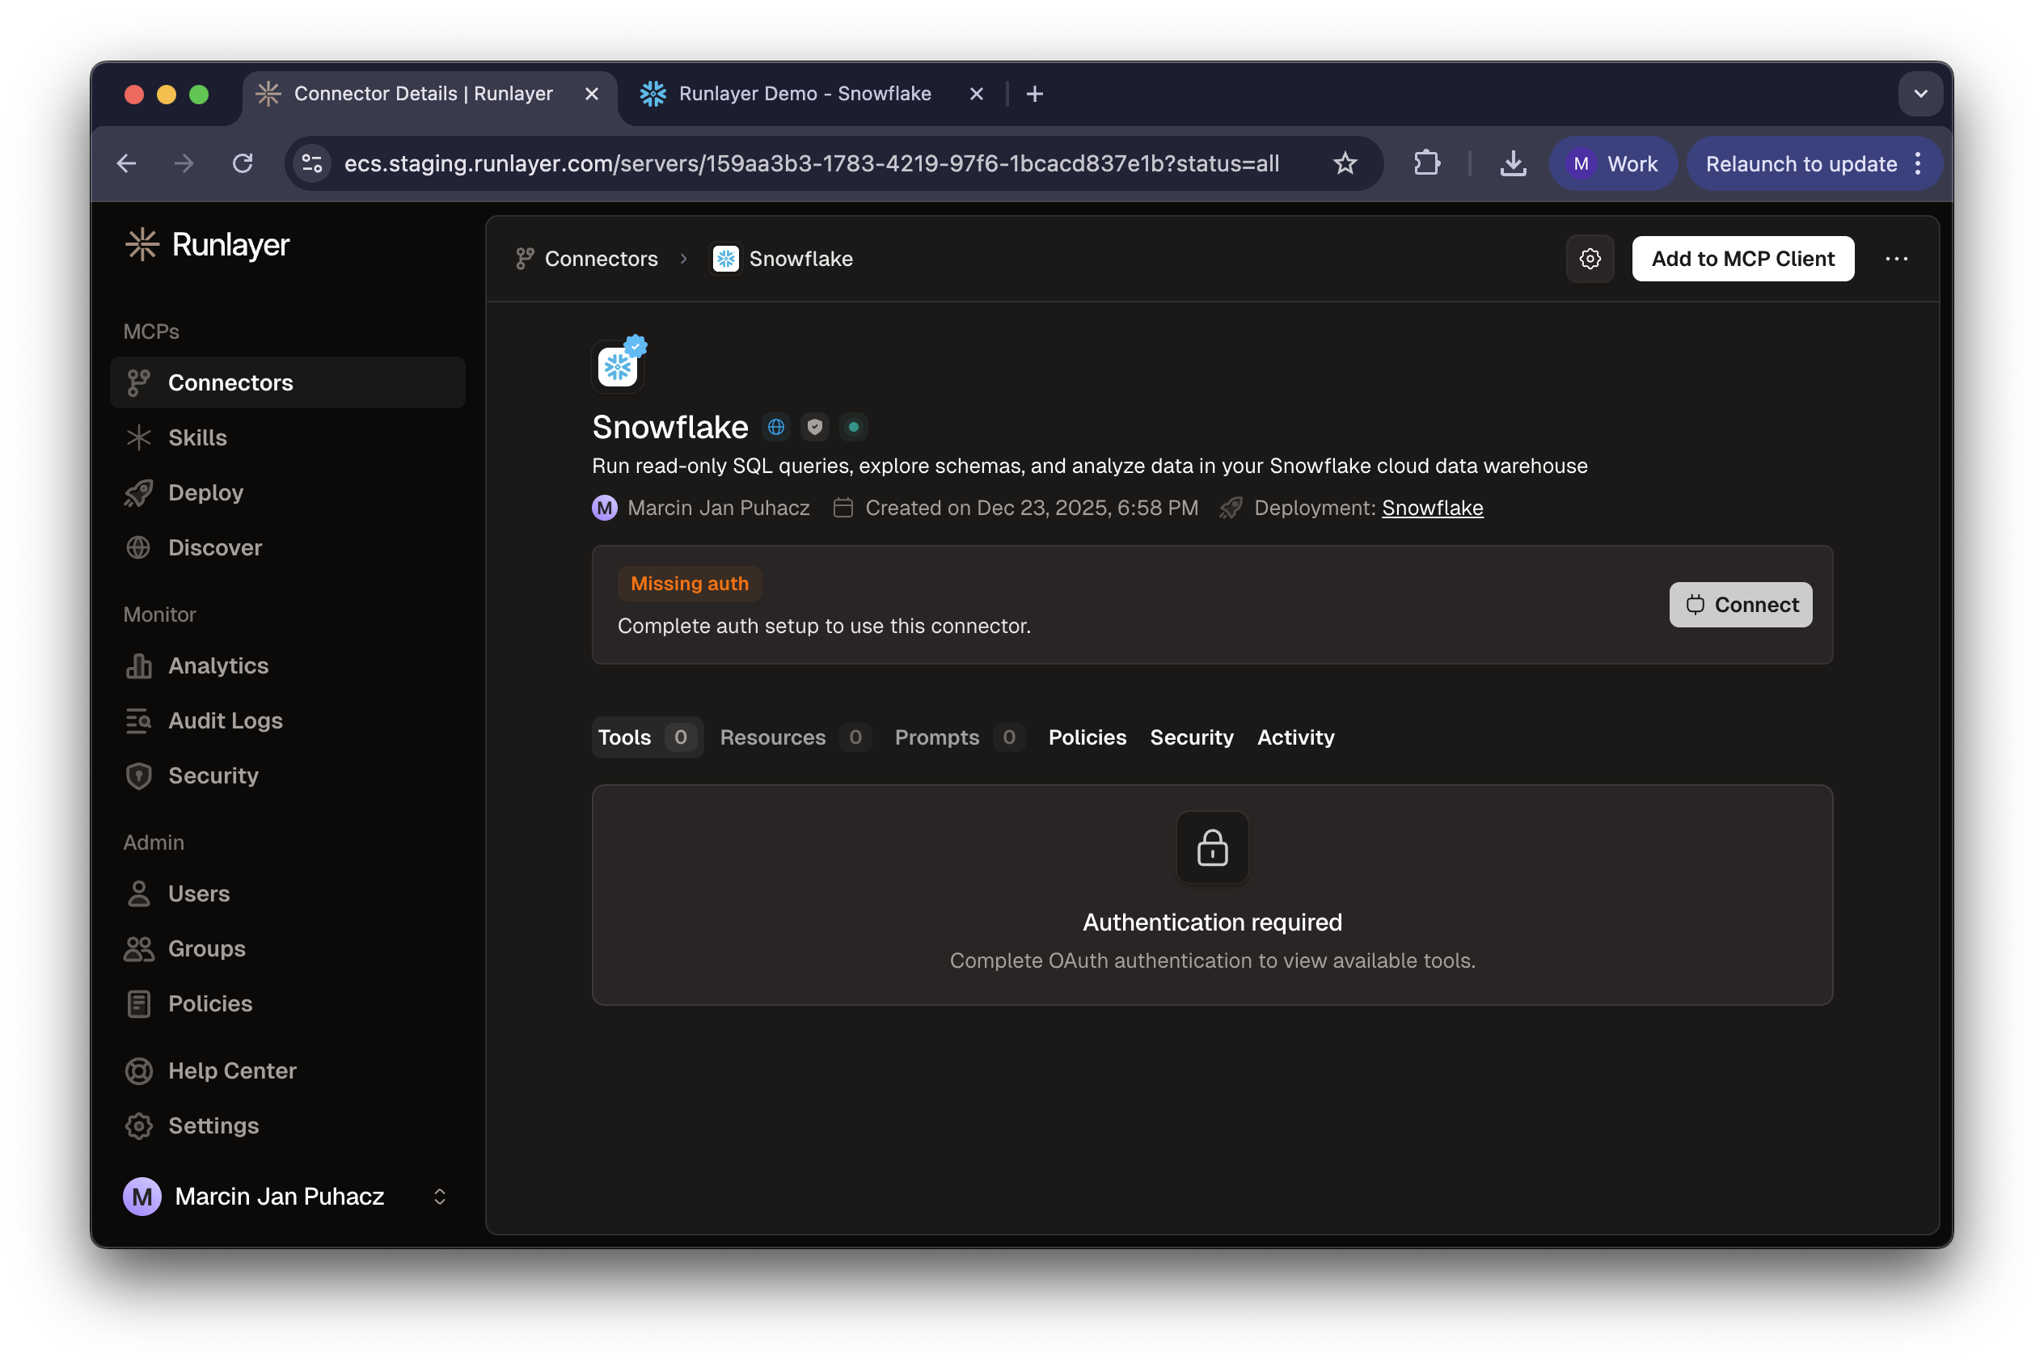The height and width of the screenshot is (1368, 2044).
Task: Open the Connectors section in sidebar
Action: (230, 382)
